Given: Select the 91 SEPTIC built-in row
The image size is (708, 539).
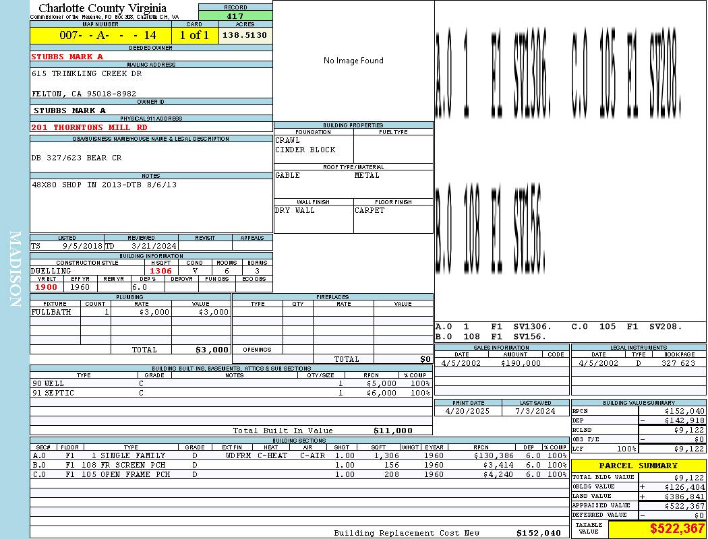Looking at the screenshot, I should (x=231, y=393).
